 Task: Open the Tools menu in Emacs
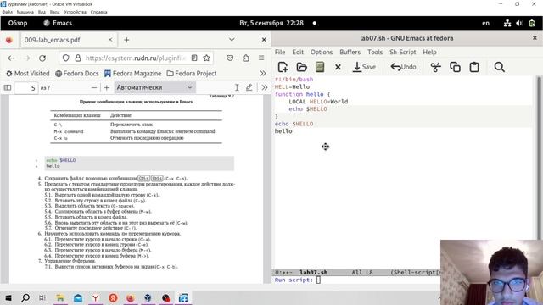tap(375, 52)
